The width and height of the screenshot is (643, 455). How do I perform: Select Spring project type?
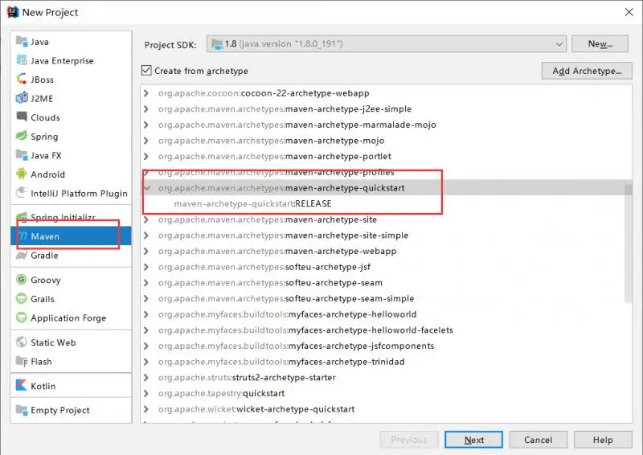[x=71, y=136]
